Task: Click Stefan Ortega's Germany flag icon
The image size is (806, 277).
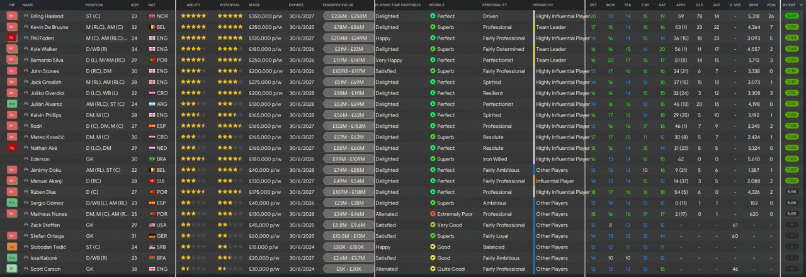Action: (152, 236)
